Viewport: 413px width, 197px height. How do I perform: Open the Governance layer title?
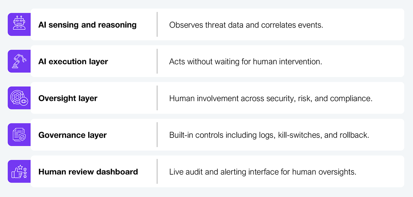tap(73, 135)
